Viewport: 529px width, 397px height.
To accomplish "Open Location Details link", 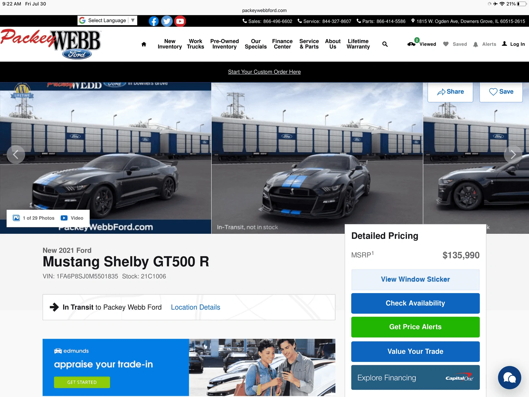I will (x=195, y=307).
